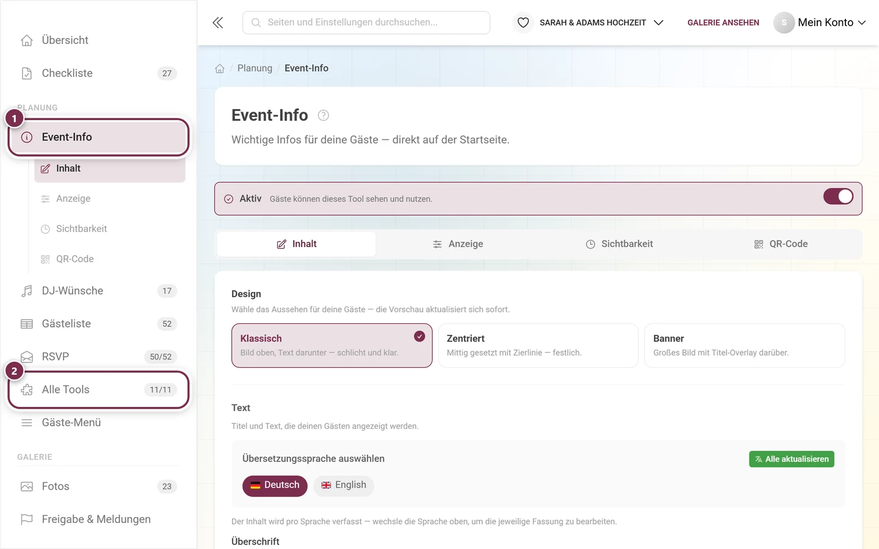The width and height of the screenshot is (879, 549).
Task: Click the search pages and settings field
Action: 366,23
